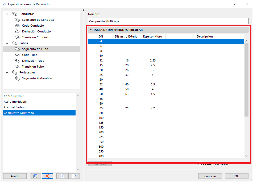Screen dimensions: 253x182
Task: Select Segmento Portacables tree item
Action: coord(37,78)
